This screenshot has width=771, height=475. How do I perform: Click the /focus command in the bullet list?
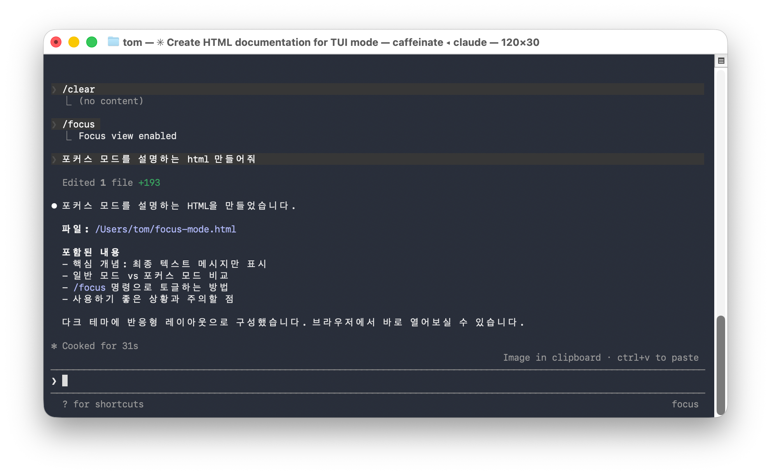(x=89, y=288)
